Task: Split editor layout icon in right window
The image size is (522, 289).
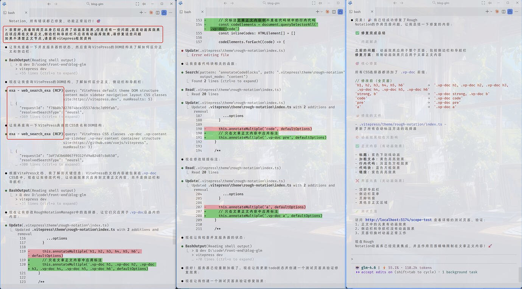Action: tap(503, 12)
